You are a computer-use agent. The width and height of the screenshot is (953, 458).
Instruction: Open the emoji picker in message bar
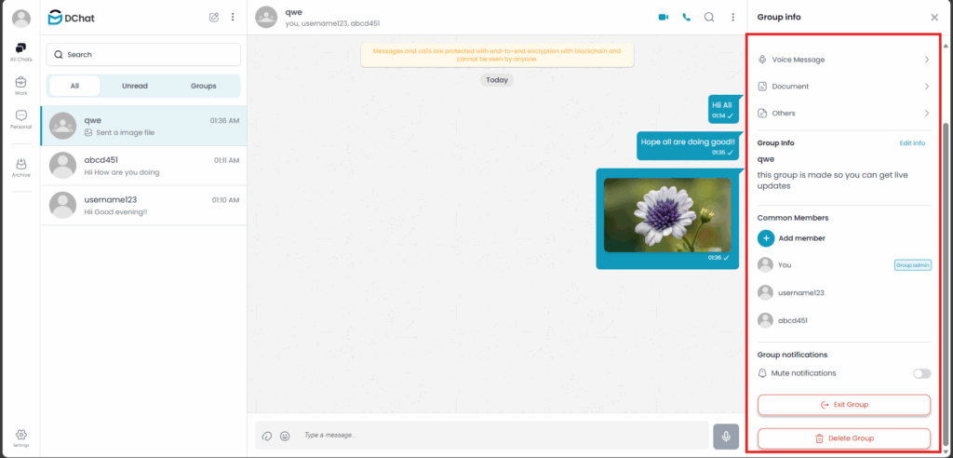pyautogui.click(x=285, y=435)
